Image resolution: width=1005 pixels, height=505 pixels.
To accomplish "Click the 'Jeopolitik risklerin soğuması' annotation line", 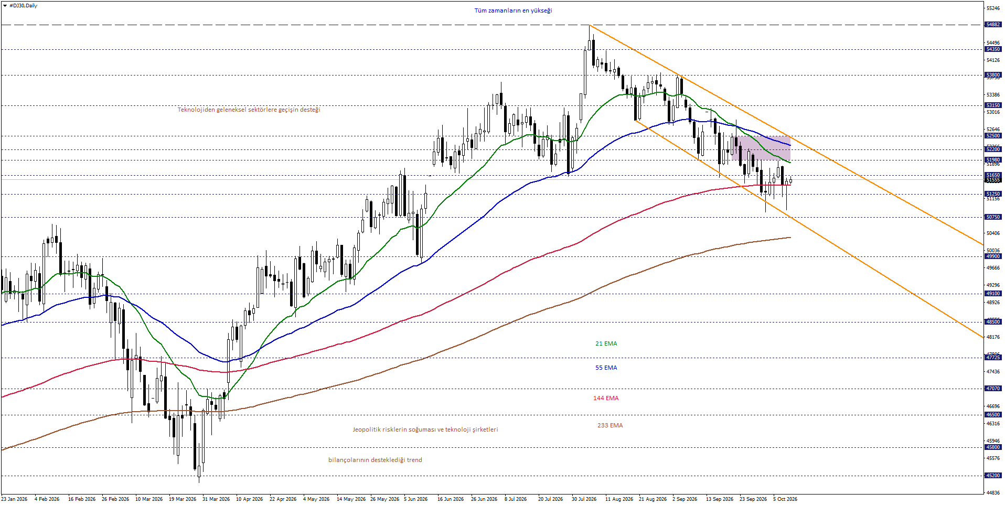I will [425, 429].
